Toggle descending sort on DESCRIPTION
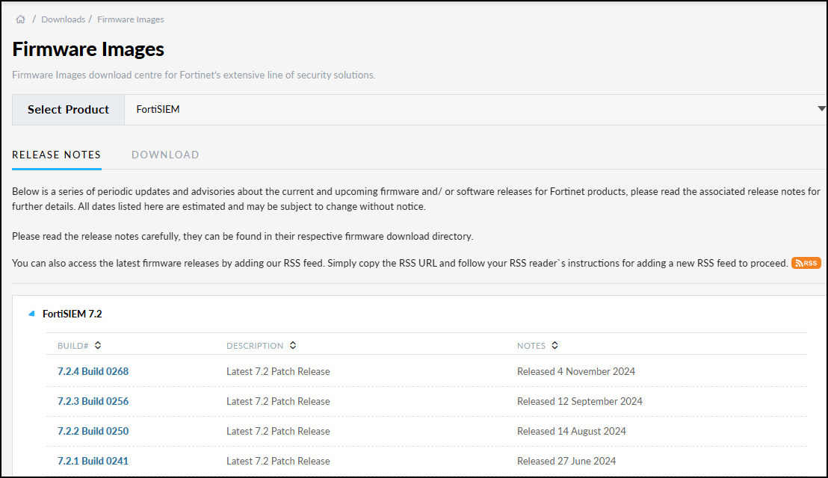Viewport: 828px width, 478px height. coord(292,345)
